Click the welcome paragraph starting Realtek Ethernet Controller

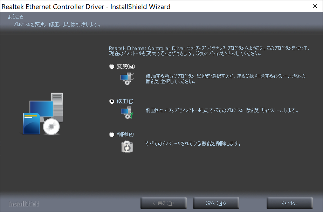tap(209, 51)
